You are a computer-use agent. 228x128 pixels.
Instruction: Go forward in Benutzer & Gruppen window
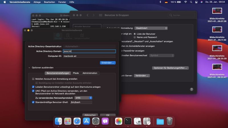point(93,15)
